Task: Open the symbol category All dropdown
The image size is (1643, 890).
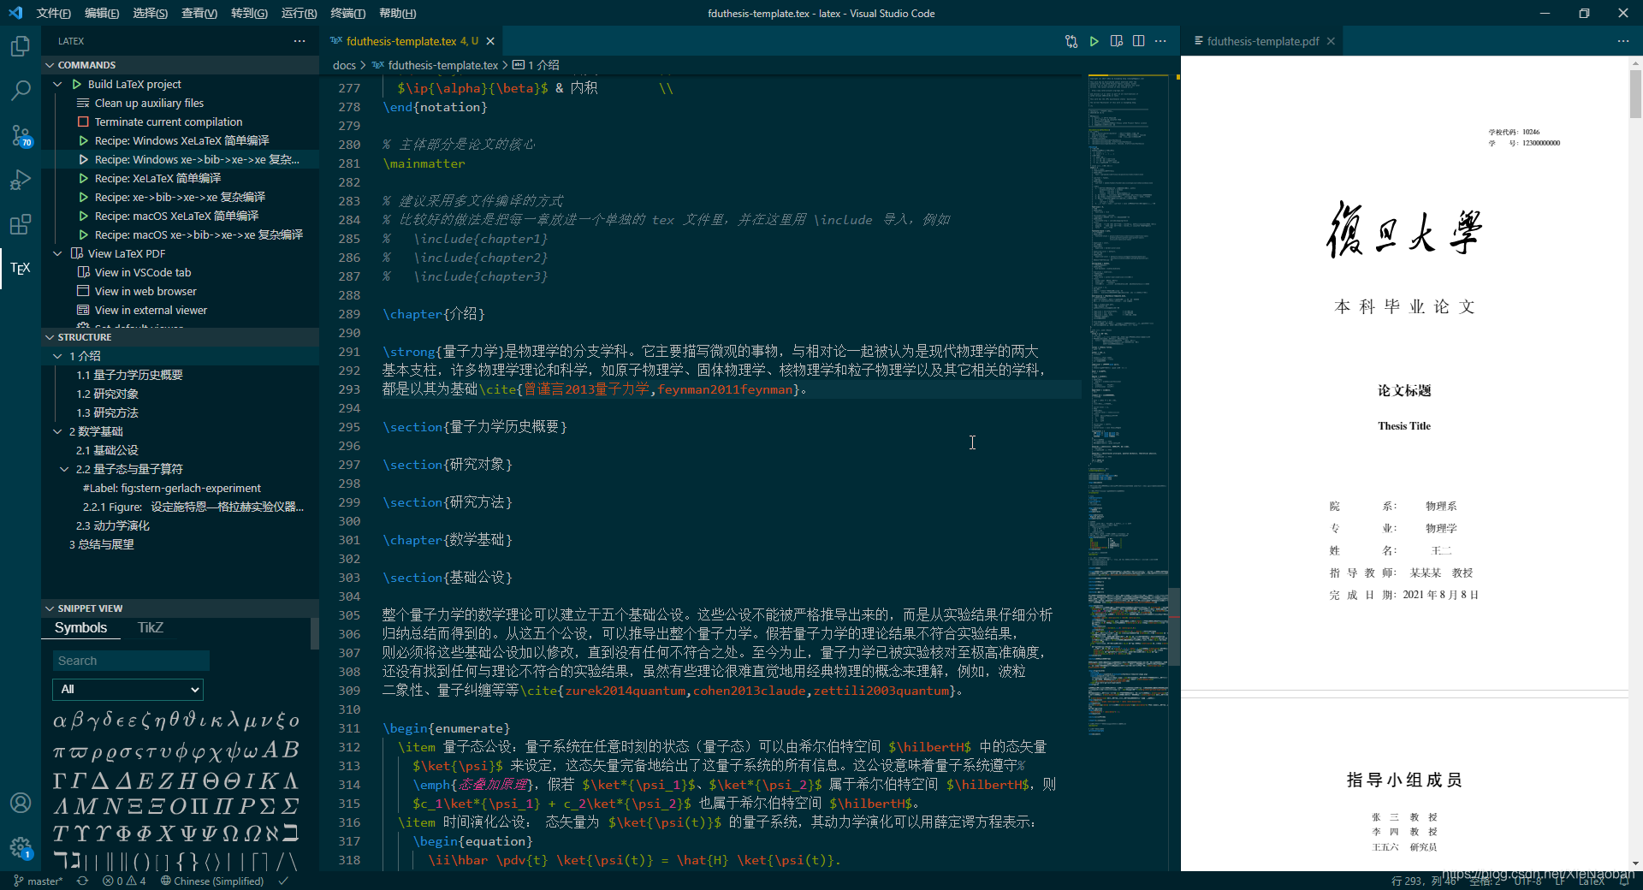Action: pyautogui.click(x=127, y=690)
